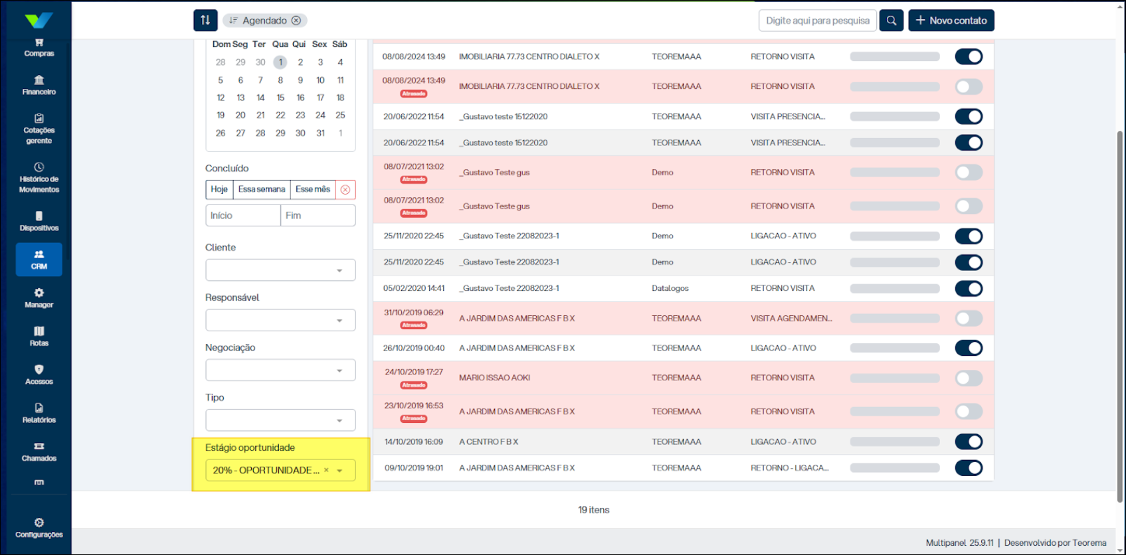Remove the Agendado filter chip

pyautogui.click(x=296, y=21)
